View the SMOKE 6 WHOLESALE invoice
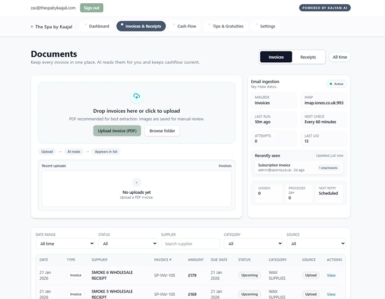Viewport: 385px width, 299px height. [x=331, y=275]
